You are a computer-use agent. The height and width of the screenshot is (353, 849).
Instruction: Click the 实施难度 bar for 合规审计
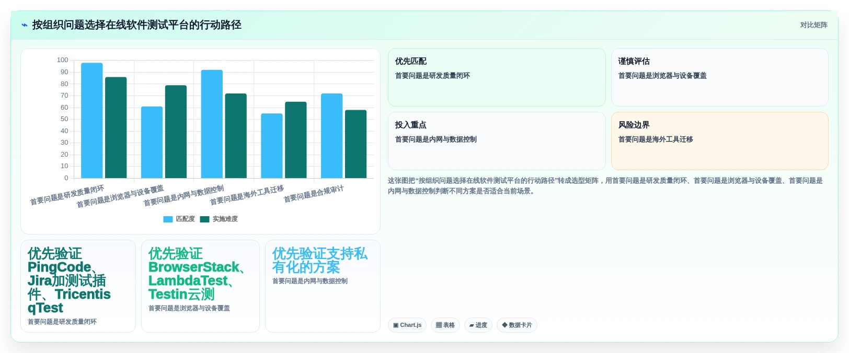[356, 144]
